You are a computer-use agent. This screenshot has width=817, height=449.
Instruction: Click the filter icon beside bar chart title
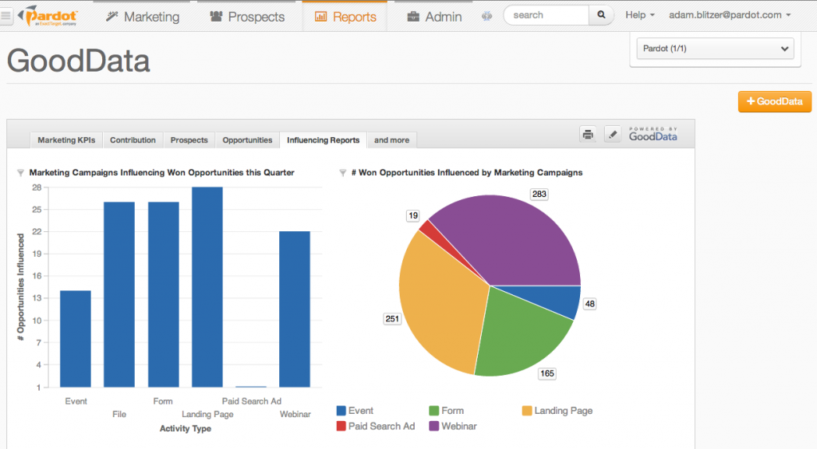pyautogui.click(x=20, y=172)
